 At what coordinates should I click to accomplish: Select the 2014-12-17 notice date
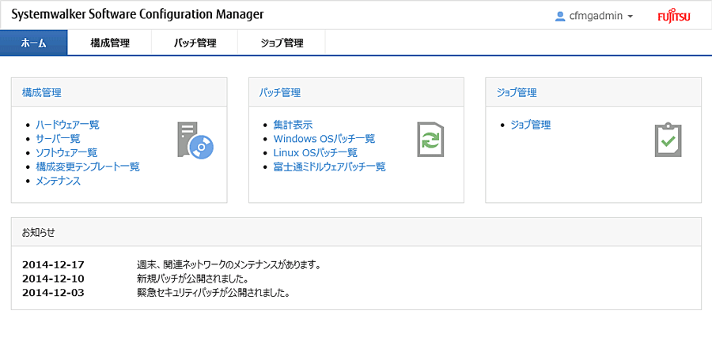(53, 265)
